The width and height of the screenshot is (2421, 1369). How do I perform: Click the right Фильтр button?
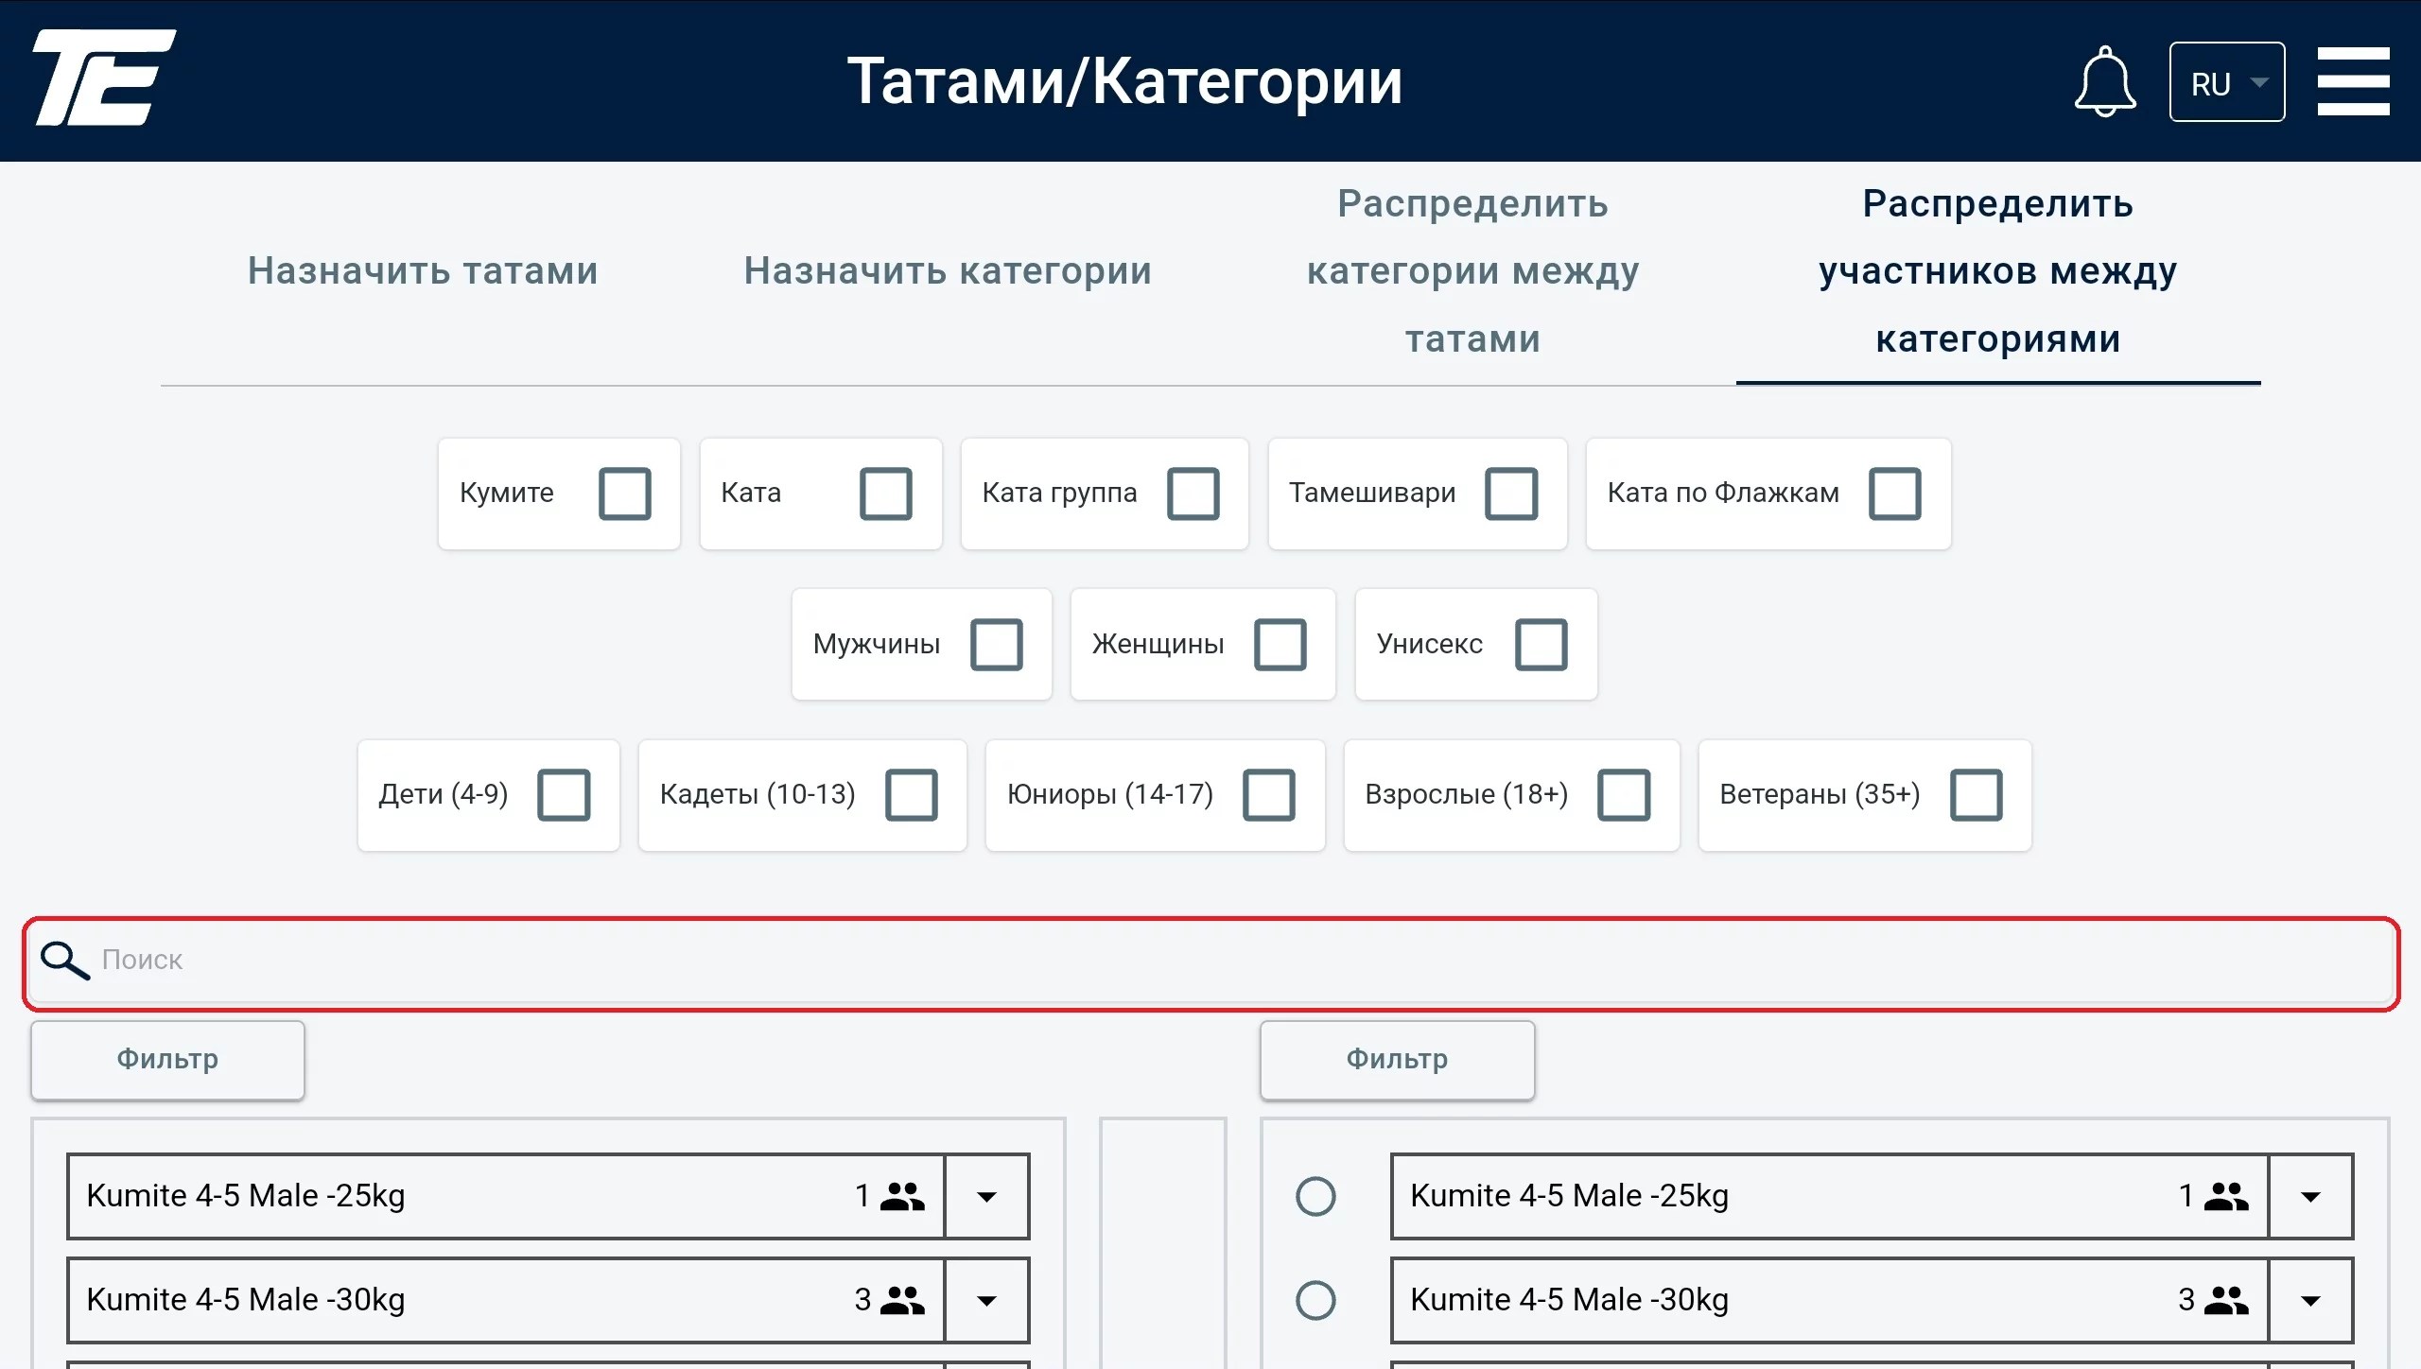(x=1397, y=1060)
